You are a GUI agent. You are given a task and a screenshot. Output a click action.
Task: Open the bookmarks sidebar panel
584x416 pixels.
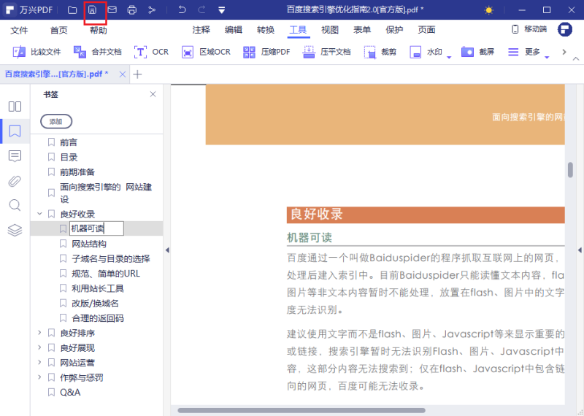(x=15, y=131)
